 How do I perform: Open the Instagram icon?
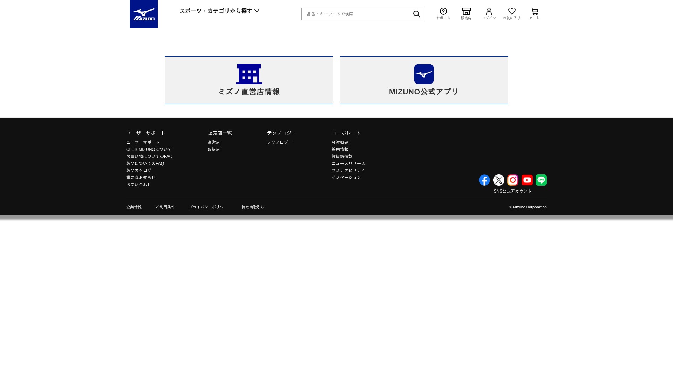tap(513, 180)
